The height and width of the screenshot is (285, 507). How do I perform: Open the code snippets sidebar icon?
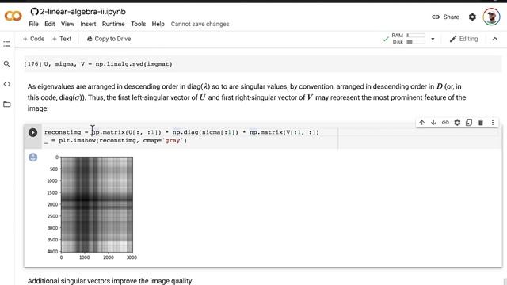tap(7, 84)
